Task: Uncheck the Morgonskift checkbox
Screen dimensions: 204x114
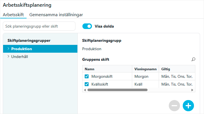Action: coord(87,76)
